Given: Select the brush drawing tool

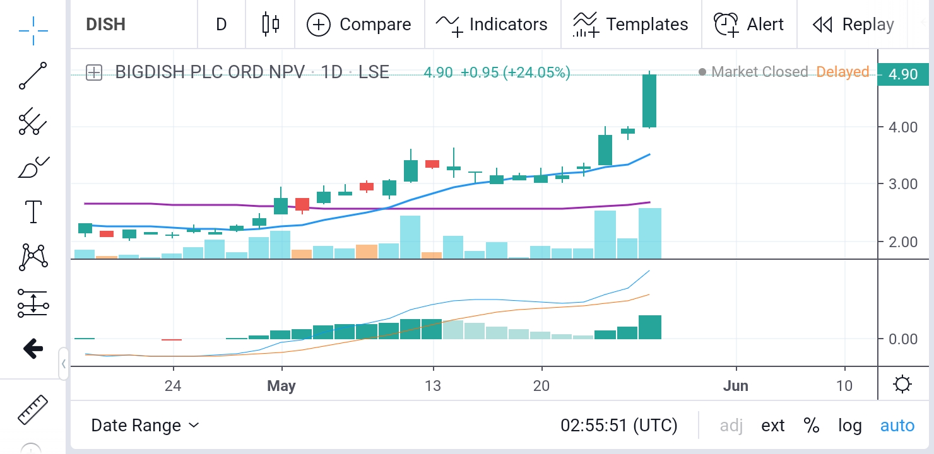Looking at the screenshot, I should pyautogui.click(x=33, y=167).
